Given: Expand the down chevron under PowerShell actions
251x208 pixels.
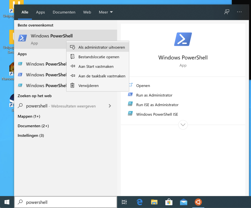Looking at the screenshot, I should pos(183,125).
